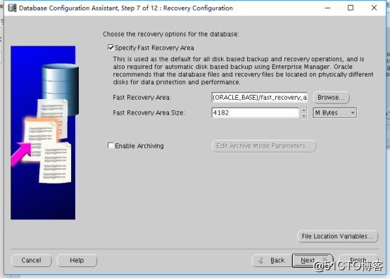Cancel the configuration assistant
This screenshot has width=390, height=279.
point(32,261)
